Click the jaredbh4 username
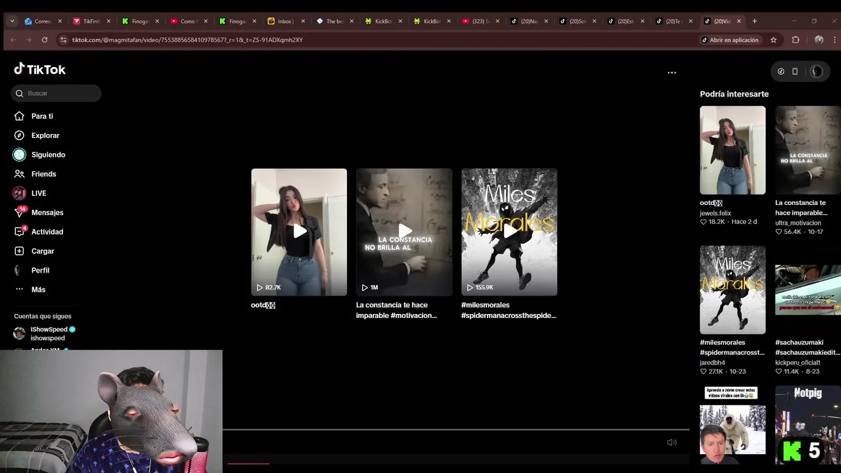The height and width of the screenshot is (473, 841). click(x=712, y=363)
